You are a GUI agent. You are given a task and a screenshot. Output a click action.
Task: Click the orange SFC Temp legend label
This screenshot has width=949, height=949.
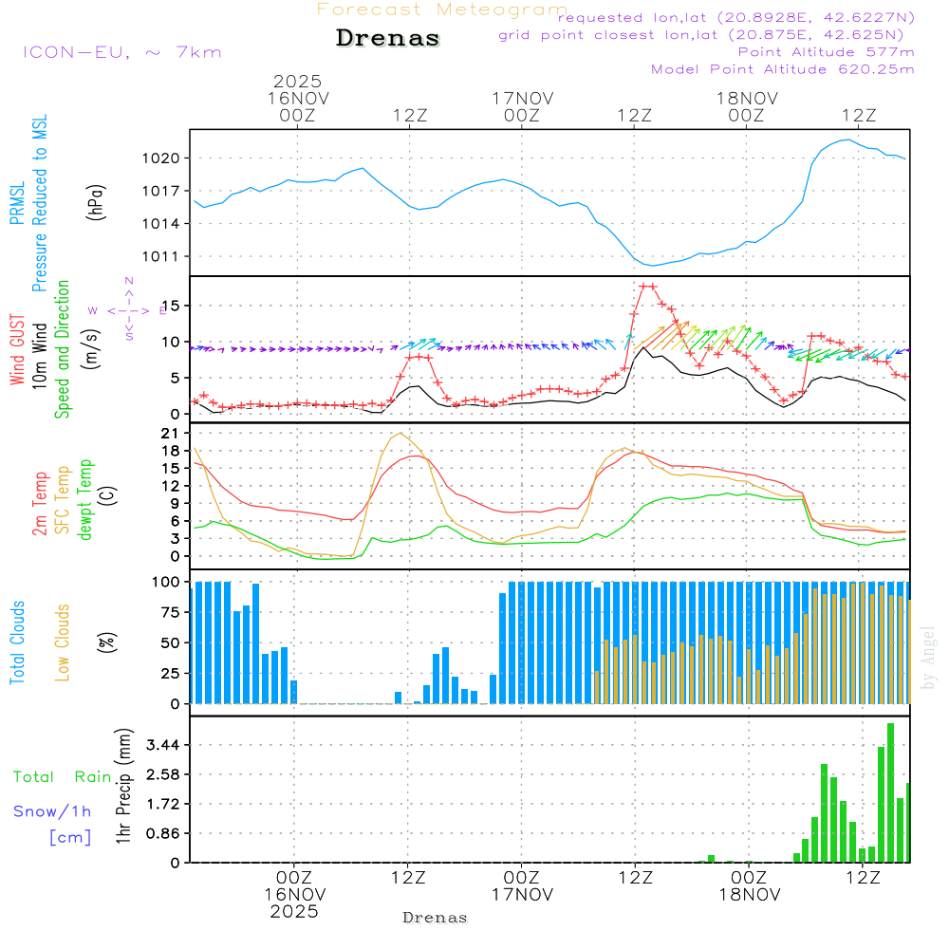pos(63,501)
